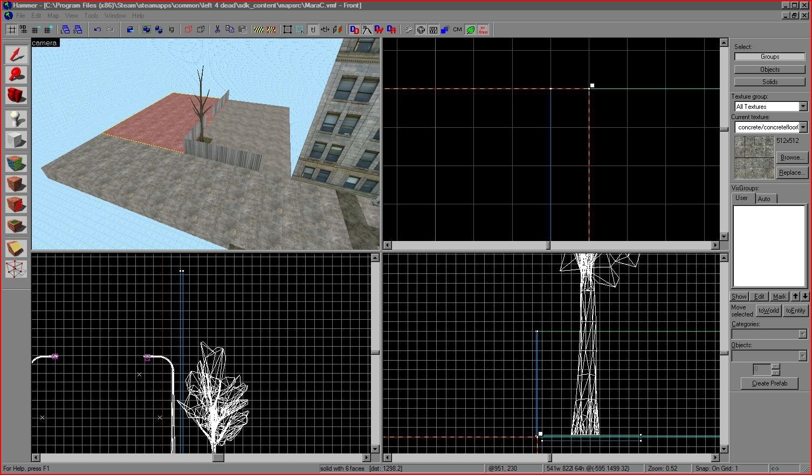Click the Copy icon

point(230,30)
